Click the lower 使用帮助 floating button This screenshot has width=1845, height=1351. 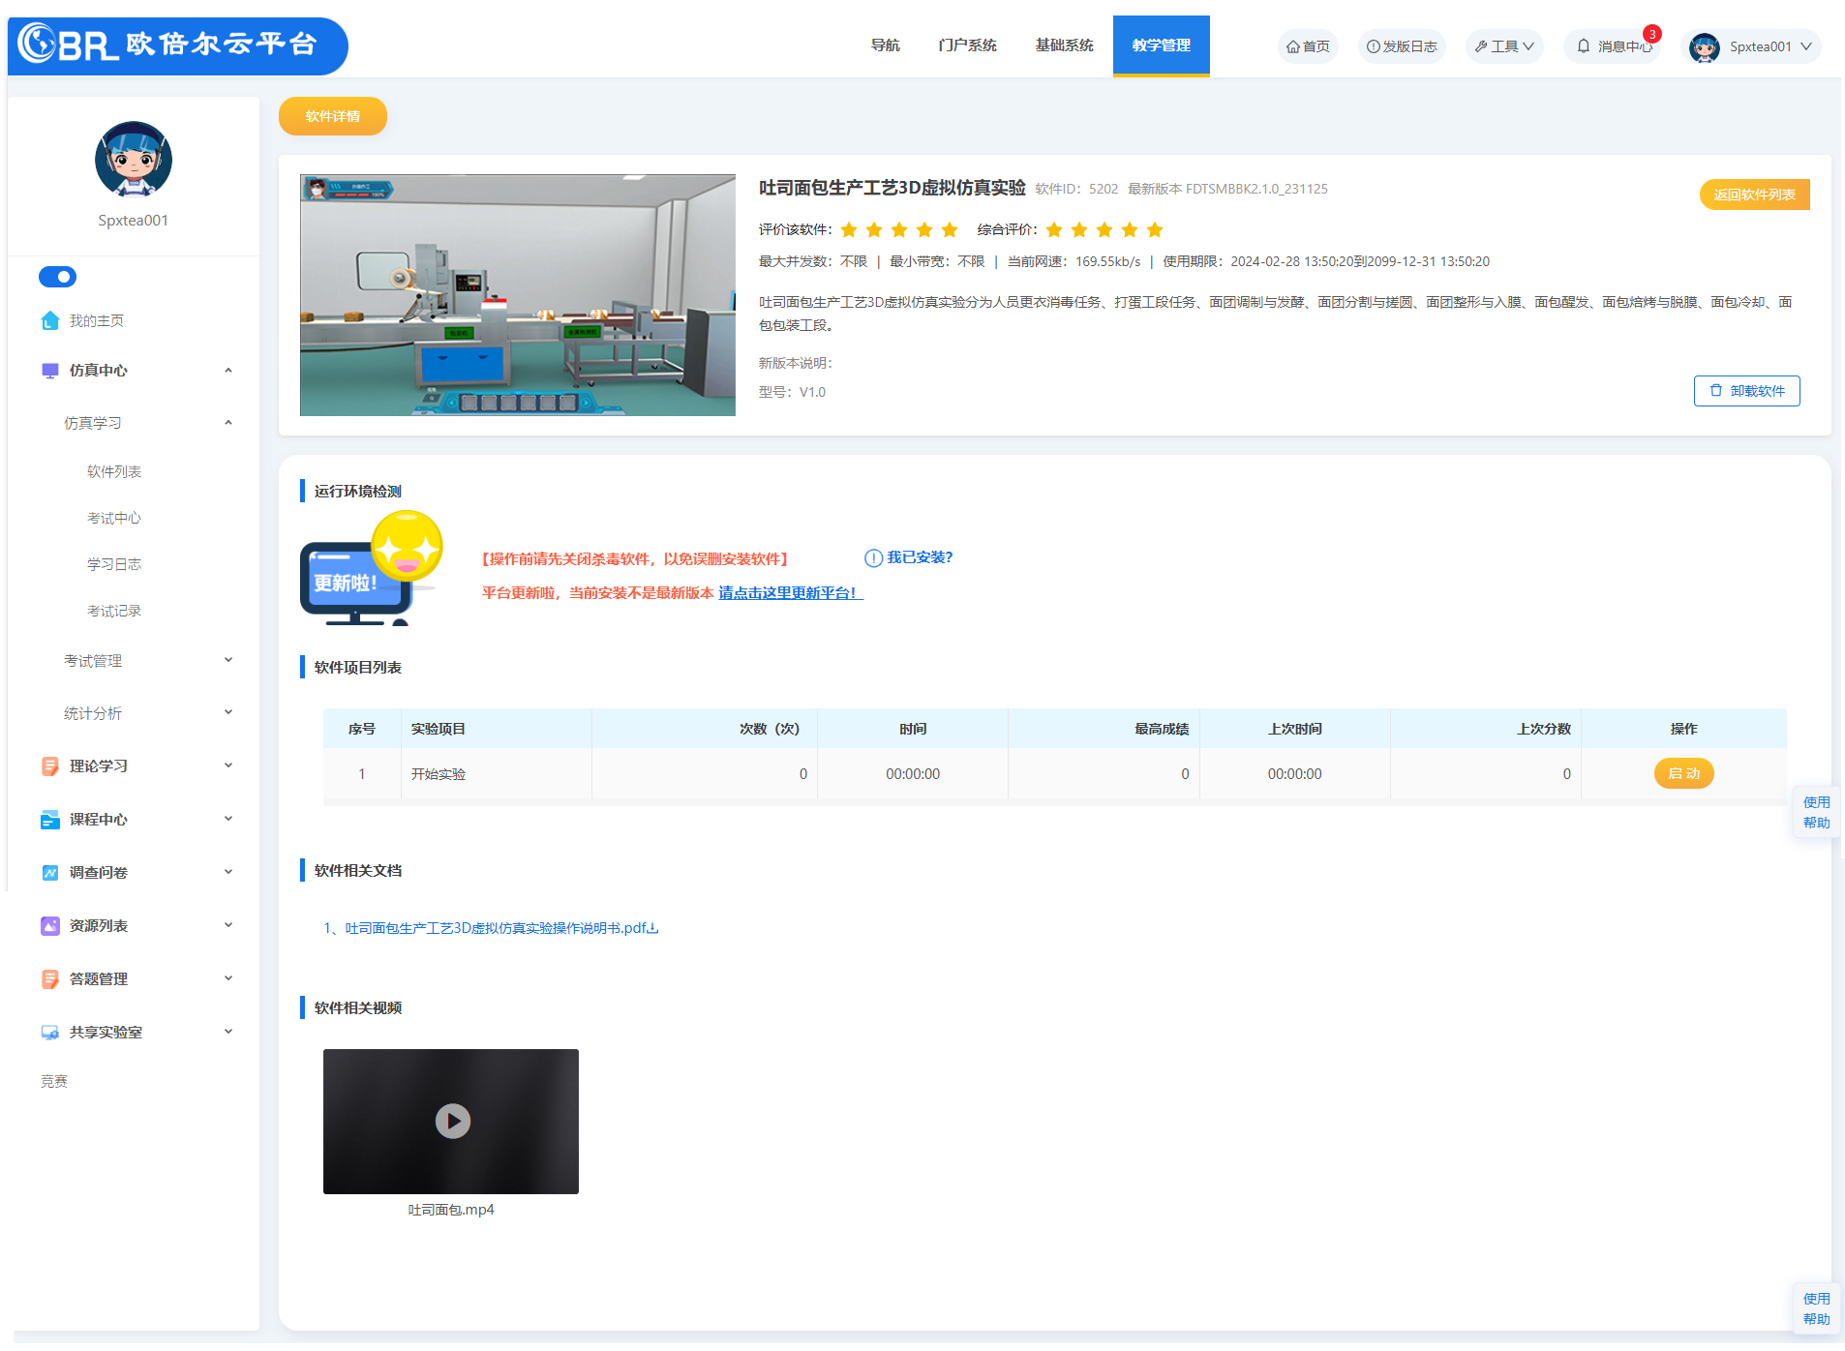point(1816,1309)
